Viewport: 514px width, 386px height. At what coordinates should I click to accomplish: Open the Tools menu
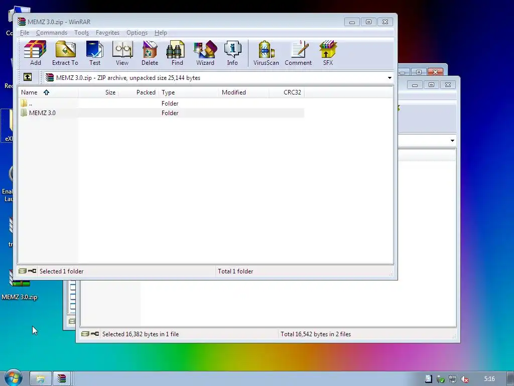81,33
